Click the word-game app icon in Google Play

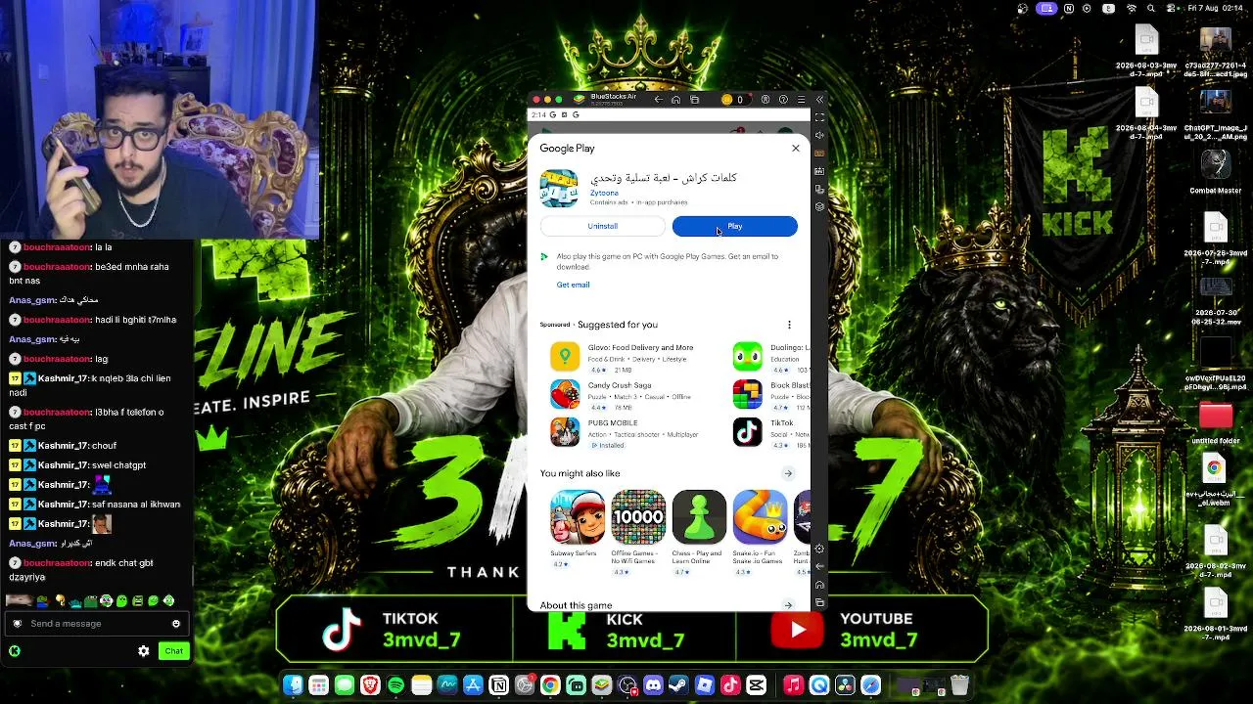point(559,188)
